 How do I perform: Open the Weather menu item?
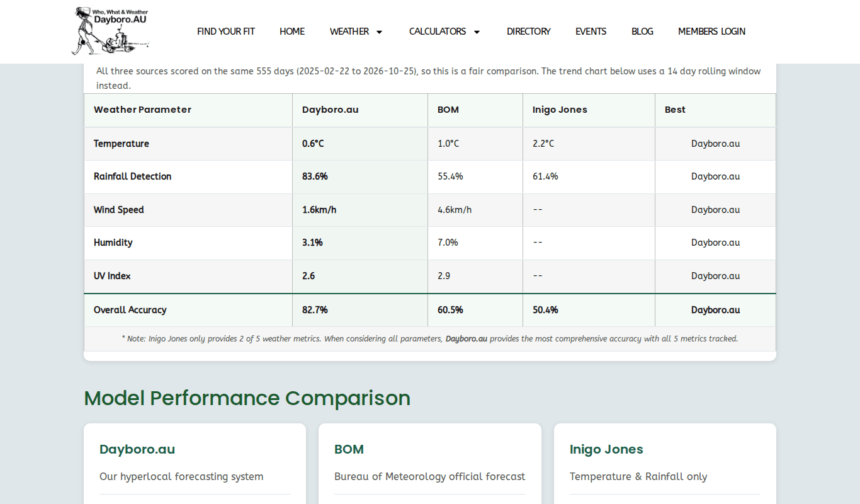click(x=349, y=31)
